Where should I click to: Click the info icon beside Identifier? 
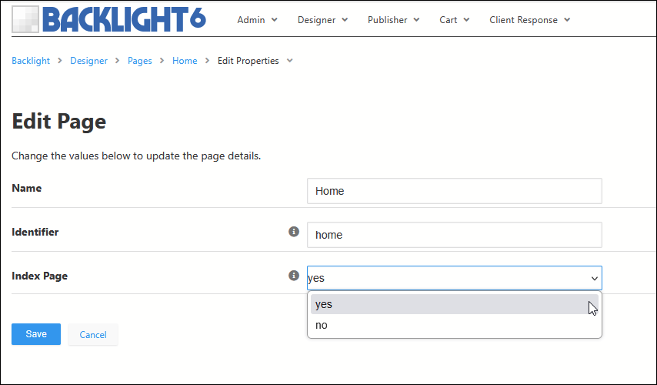tap(293, 231)
